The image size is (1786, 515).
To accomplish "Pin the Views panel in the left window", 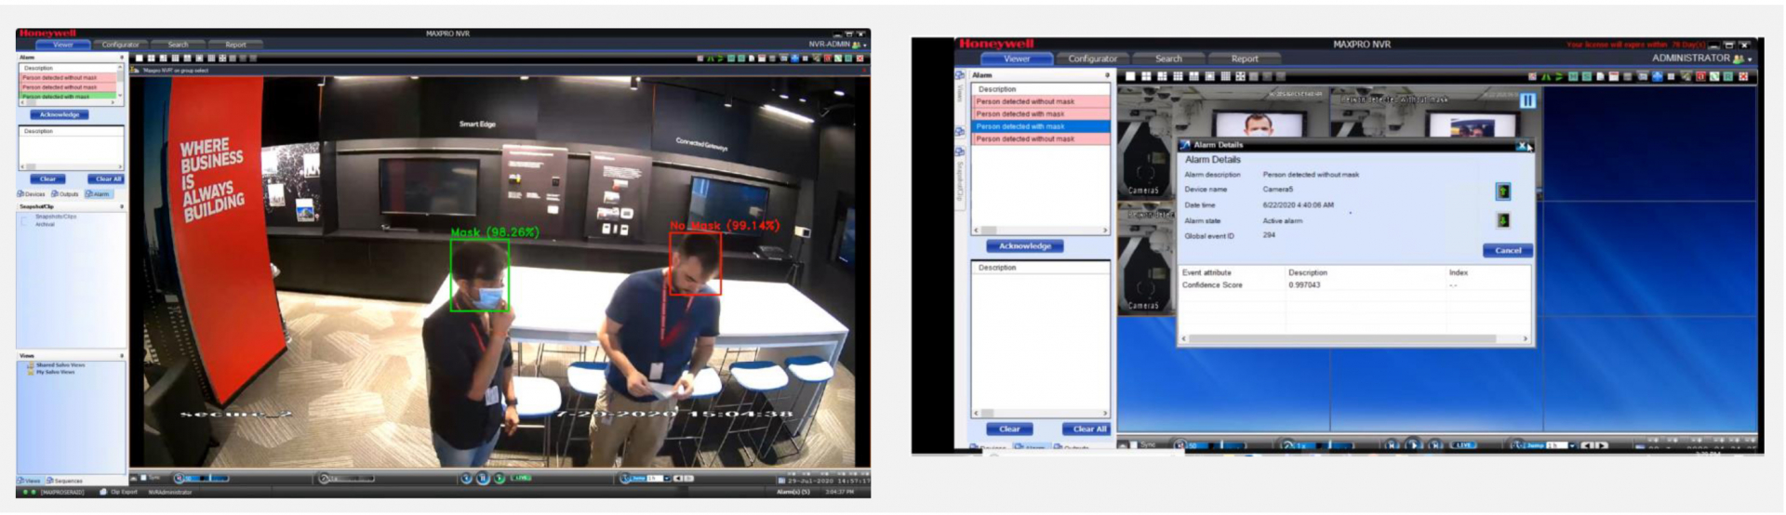I will [122, 356].
